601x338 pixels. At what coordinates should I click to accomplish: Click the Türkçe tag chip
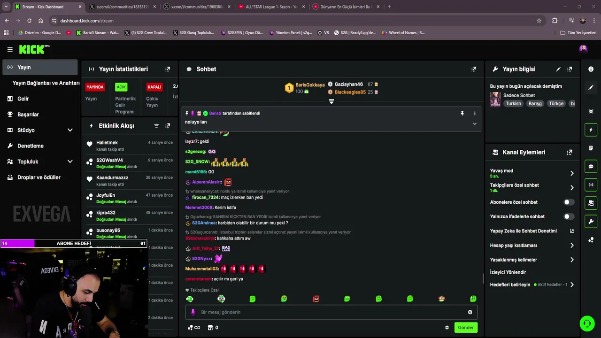(x=556, y=104)
